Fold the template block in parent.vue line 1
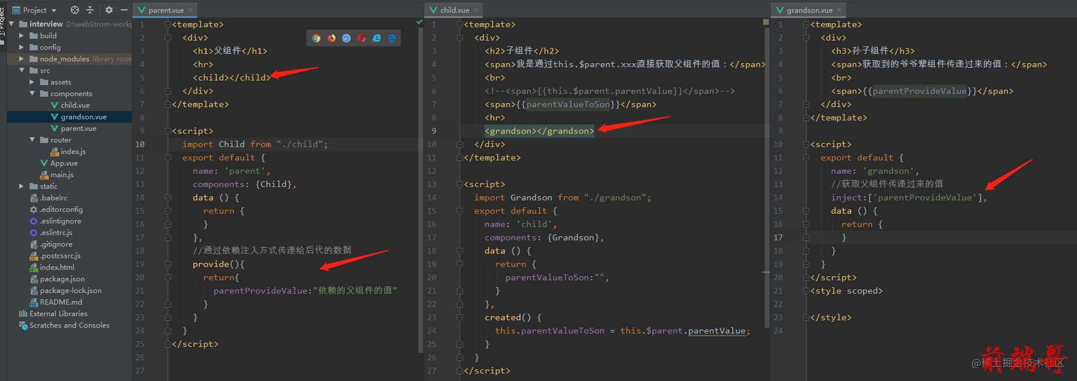The image size is (1077, 381). [x=168, y=24]
